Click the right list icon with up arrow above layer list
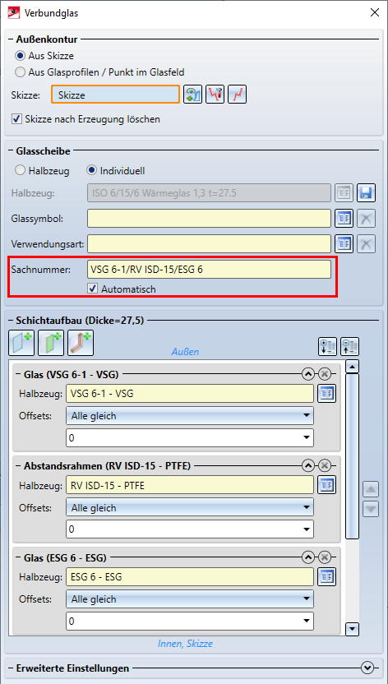 (349, 345)
